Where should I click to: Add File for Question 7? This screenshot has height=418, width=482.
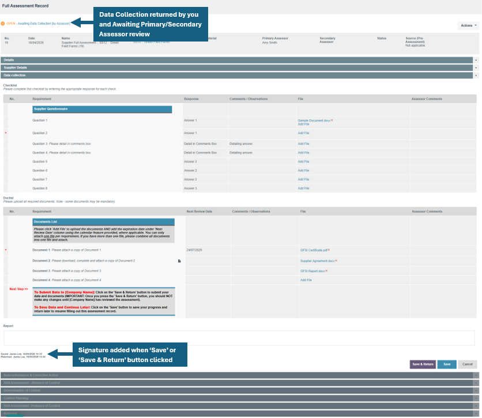tap(303, 179)
